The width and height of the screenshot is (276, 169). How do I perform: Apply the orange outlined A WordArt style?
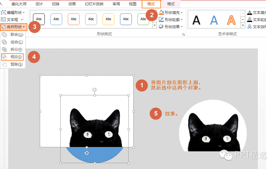tap(231, 20)
